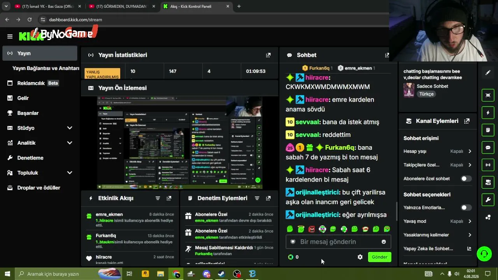Pop out the Kanal Eylemleri panel
The width and height of the screenshot is (498, 280).
click(x=467, y=121)
